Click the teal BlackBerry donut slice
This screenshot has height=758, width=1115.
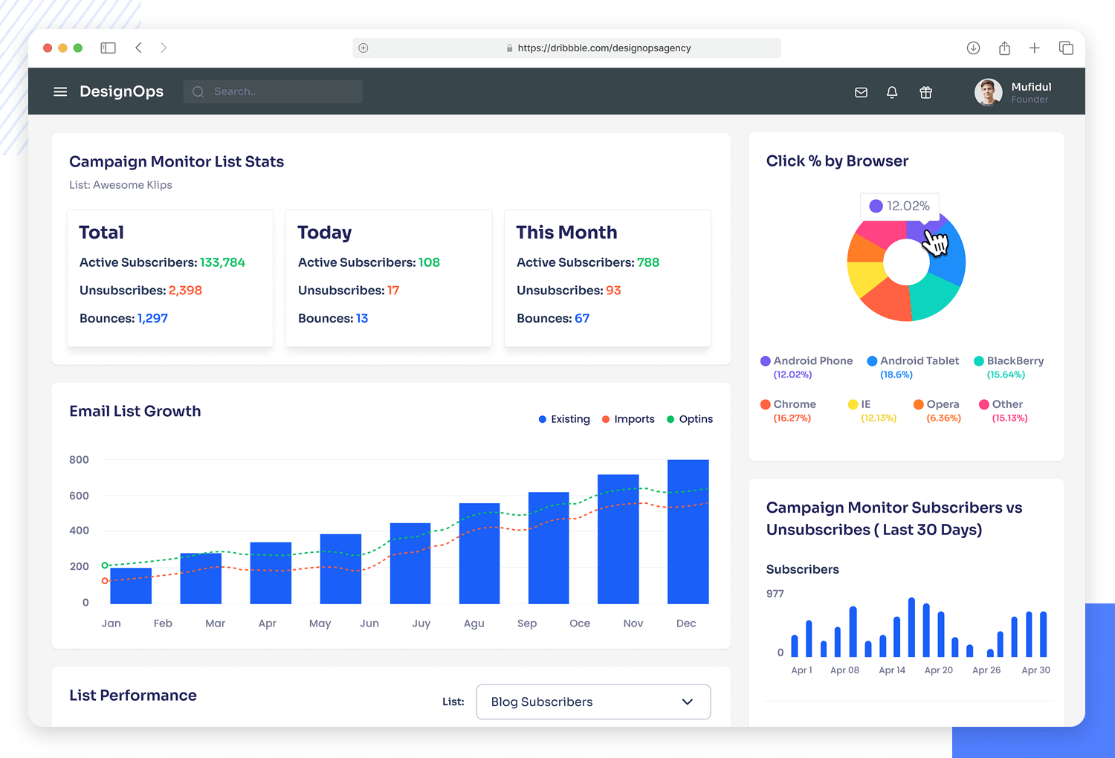point(932,297)
